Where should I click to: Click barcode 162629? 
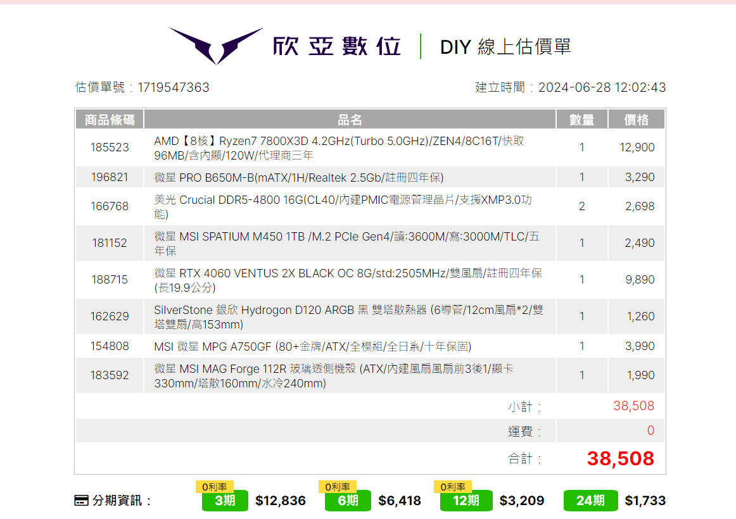click(x=110, y=316)
